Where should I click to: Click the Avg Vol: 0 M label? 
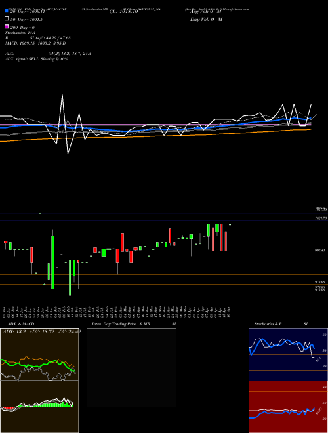(x=206, y=12)
